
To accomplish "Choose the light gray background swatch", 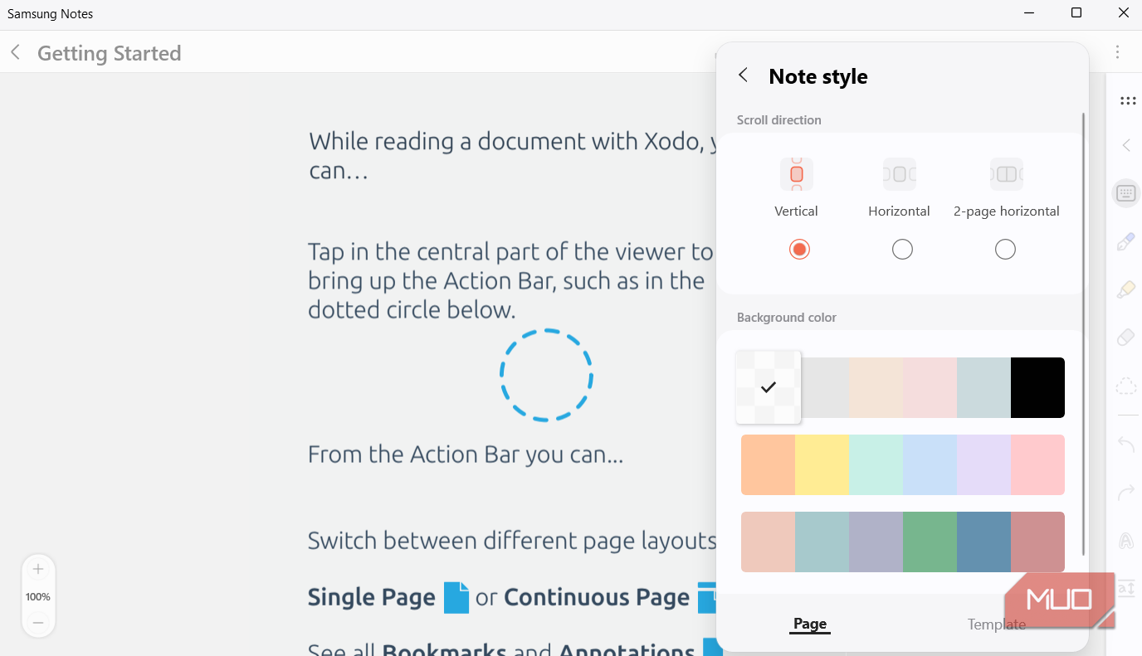I will (x=825, y=387).
